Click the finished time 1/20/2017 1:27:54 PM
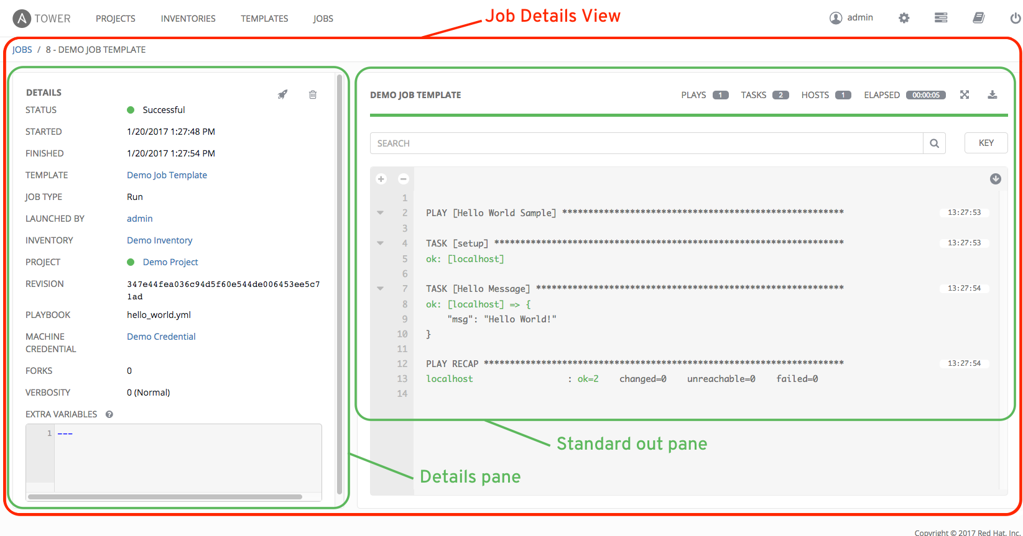This screenshot has height=536, width=1023. coord(171,153)
